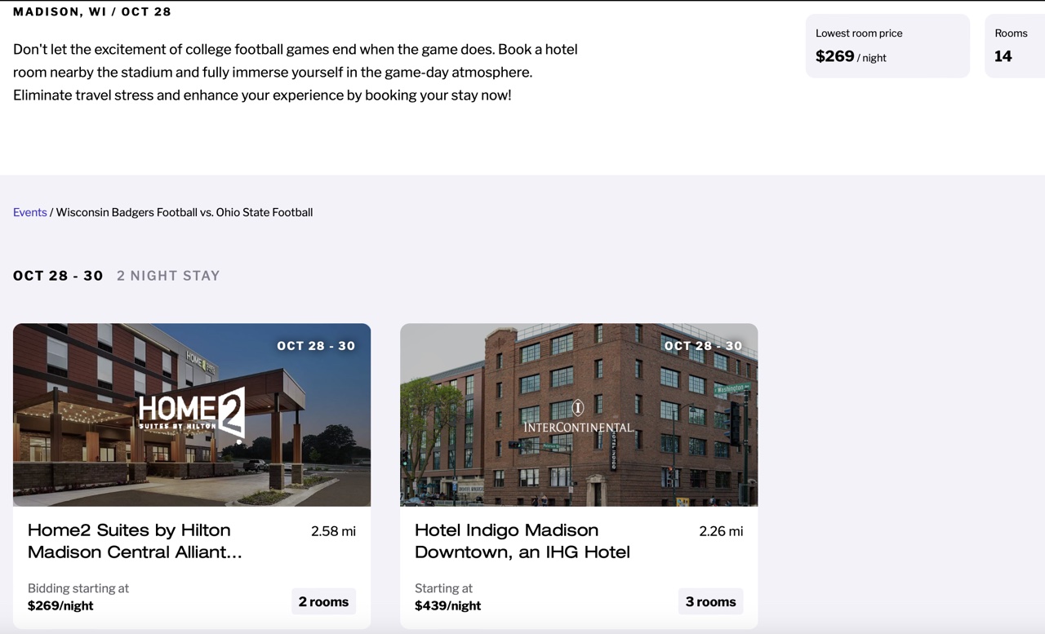Click the 3 rooms badge

[710, 601]
